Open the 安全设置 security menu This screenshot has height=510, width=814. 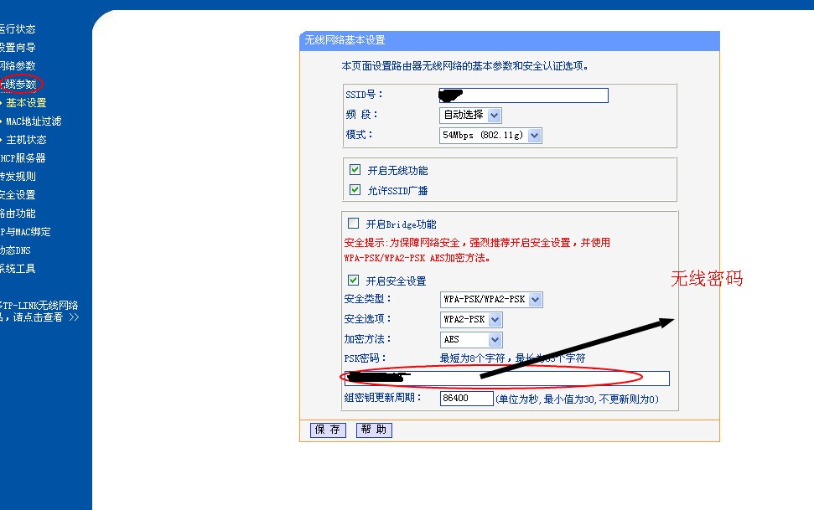point(17,194)
